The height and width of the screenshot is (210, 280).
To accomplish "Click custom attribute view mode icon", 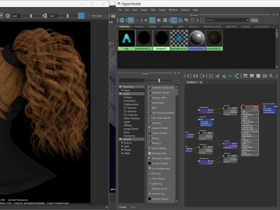I will click(x=265, y=76).
